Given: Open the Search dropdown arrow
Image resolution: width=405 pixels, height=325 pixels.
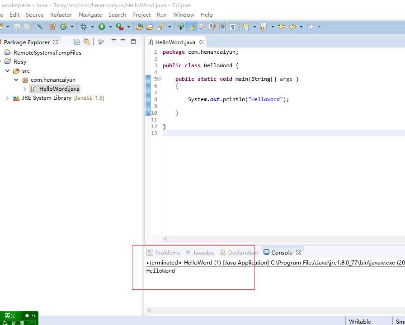Looking at the screenshot, I should 170,27.
